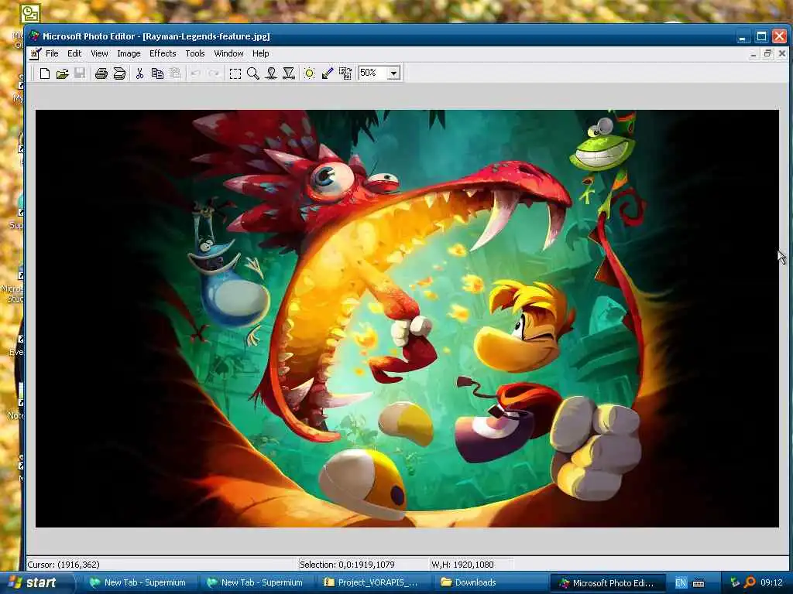Open the Image menu
The height and width of the screenshot is (594, 793).
pos(129,53)
